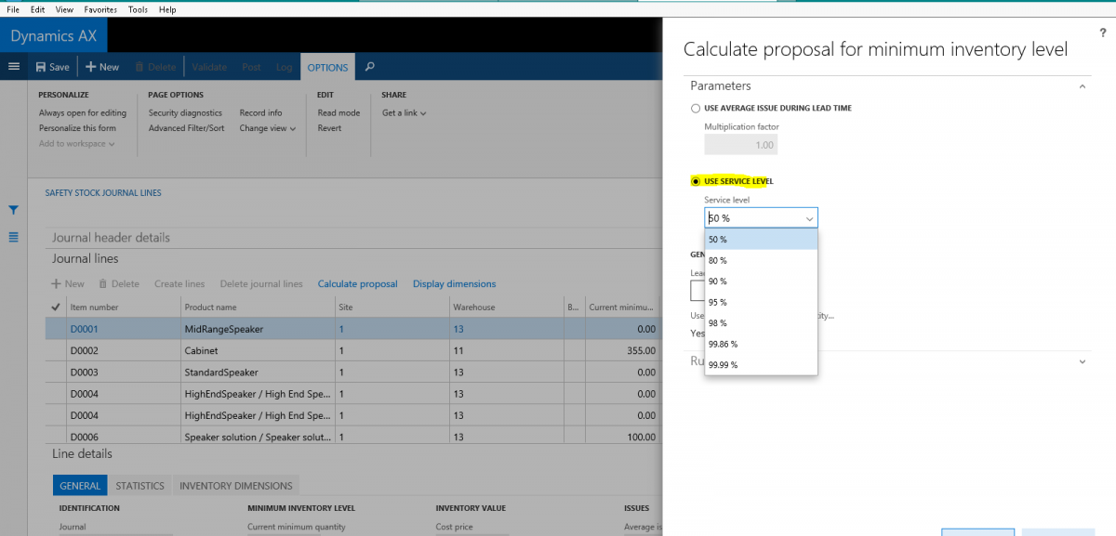Click the search magnifier icon

370,67
